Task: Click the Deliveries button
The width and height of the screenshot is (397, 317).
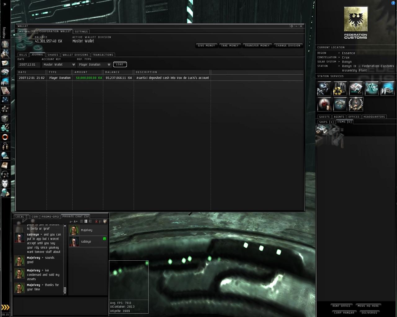Action: click(369, 313)
